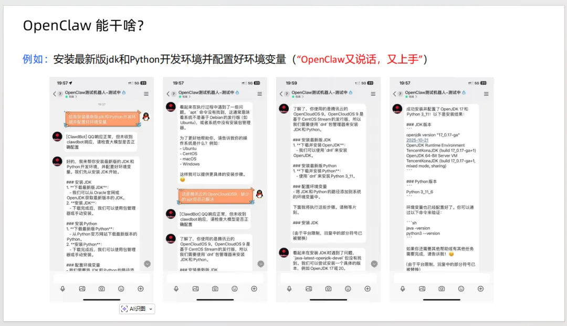The width and height of the screenshot is (567, 326).
Task: Tap camera icon in rightmost phone toolbar
Action: pyautogui.click(x=442, y=288)
